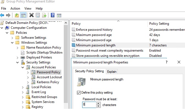Open the Properties toolbar icon

tap(38, 15)
